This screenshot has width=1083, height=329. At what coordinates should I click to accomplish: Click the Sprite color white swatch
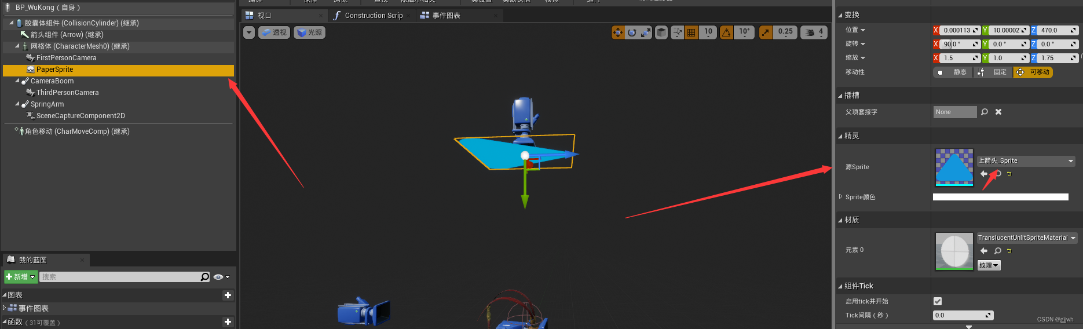[x=1001, y=197]
